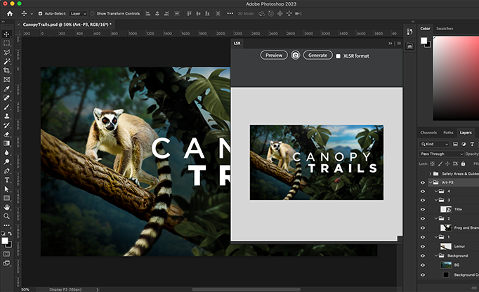Select the Magic Wand tool
The width and height of the screenshot is (479, 292).
point(7,61)
